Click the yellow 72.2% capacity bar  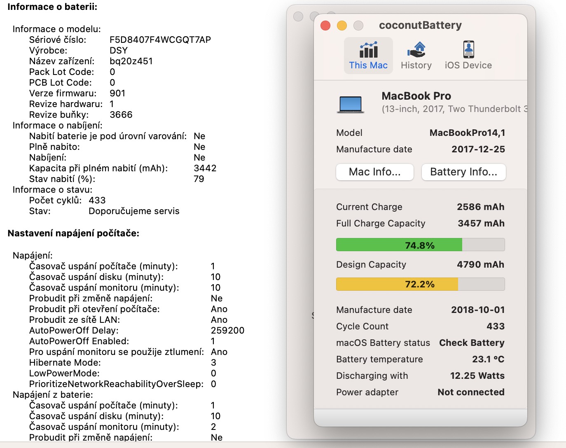pos(397,284)
